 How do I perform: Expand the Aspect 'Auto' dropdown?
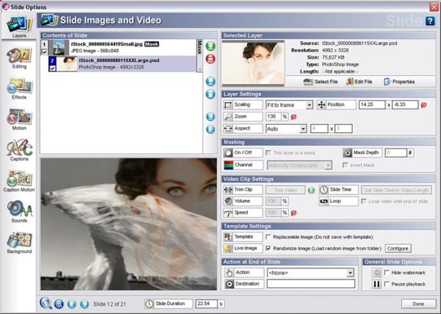286,129
